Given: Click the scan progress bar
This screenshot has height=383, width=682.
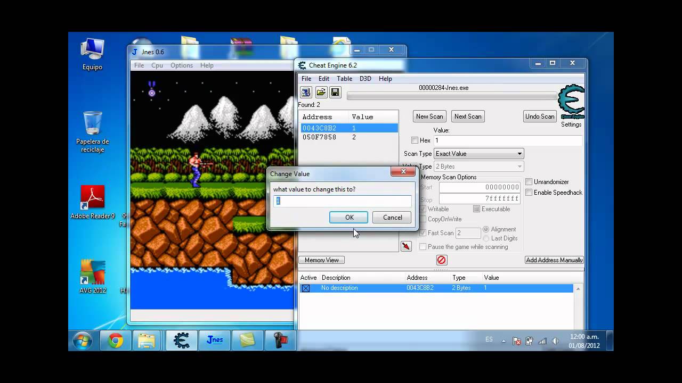Looking at the screenshot, I should coord(452,96).
